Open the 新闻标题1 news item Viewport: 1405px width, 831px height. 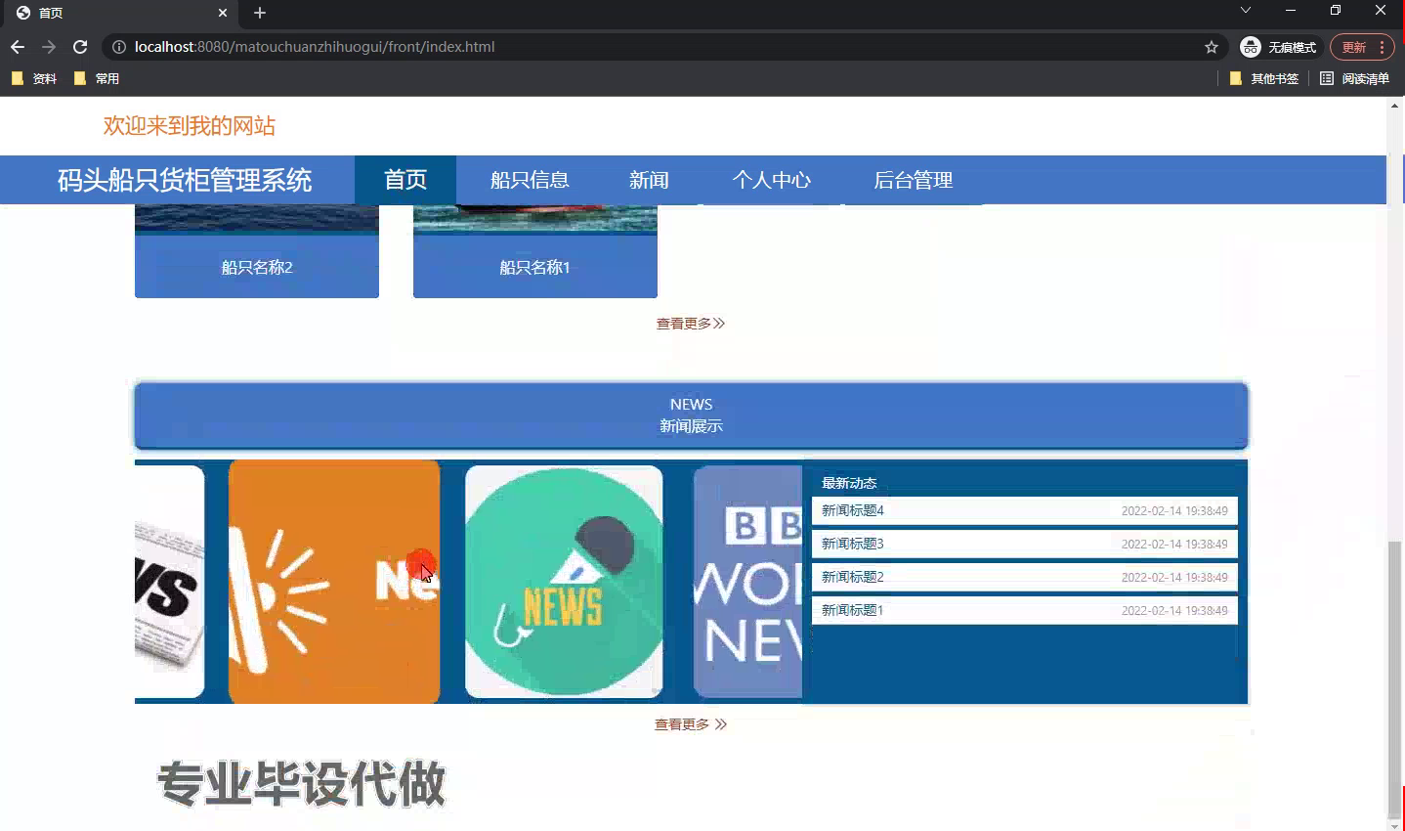pos(1024,610)
